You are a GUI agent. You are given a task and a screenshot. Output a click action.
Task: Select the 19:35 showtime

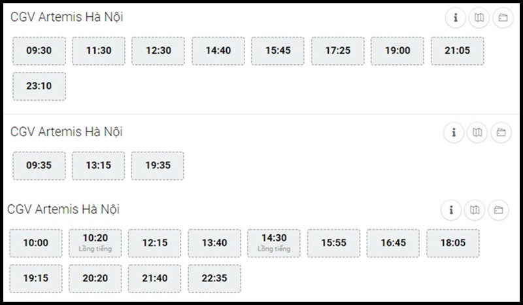[x=158, y=166]
